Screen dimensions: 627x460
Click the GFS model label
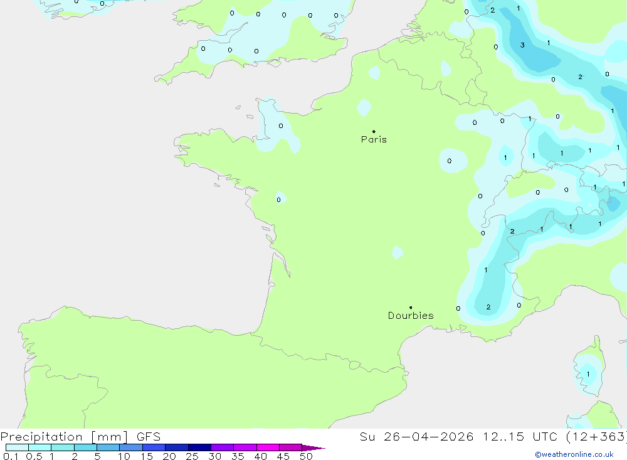pos(149,436)
